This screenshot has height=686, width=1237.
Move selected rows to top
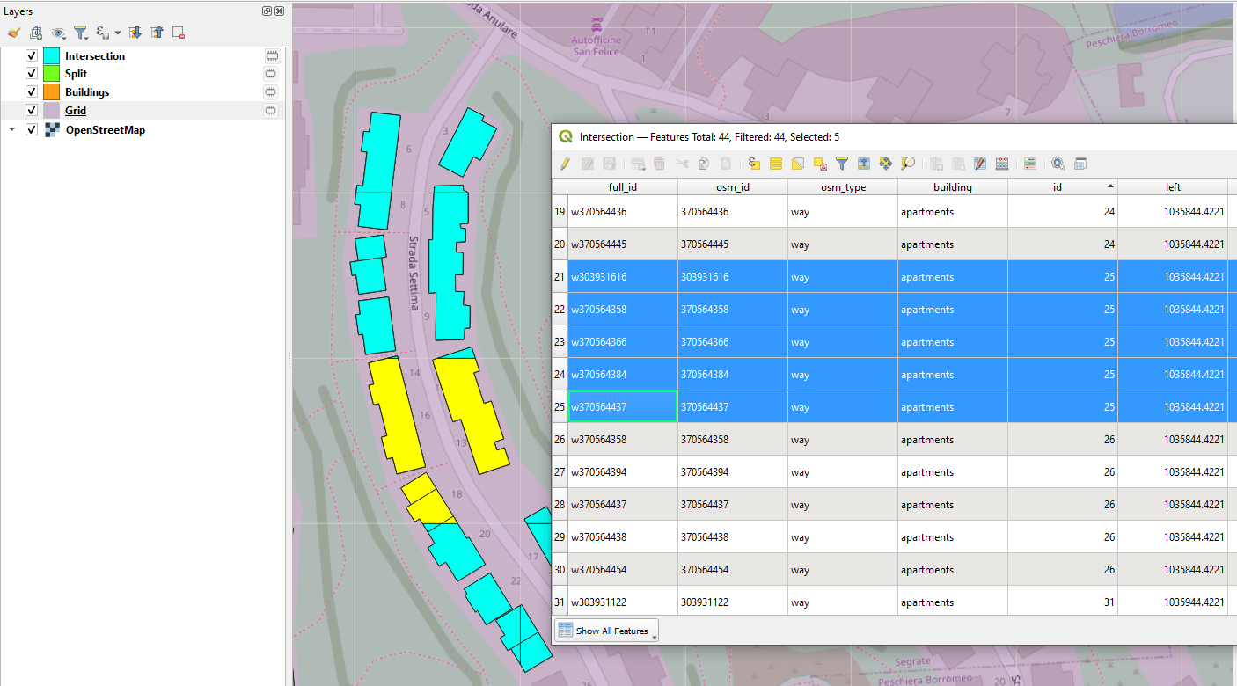[x=864, y=164]
